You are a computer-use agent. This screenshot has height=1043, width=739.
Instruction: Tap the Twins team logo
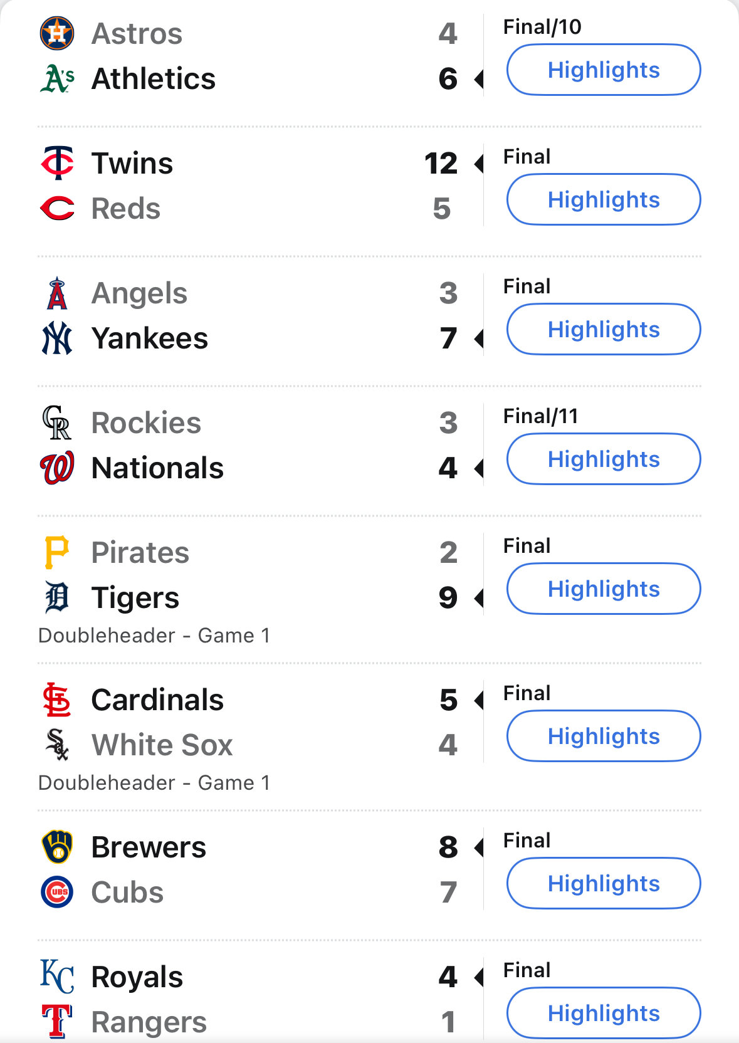pos(57,163)
